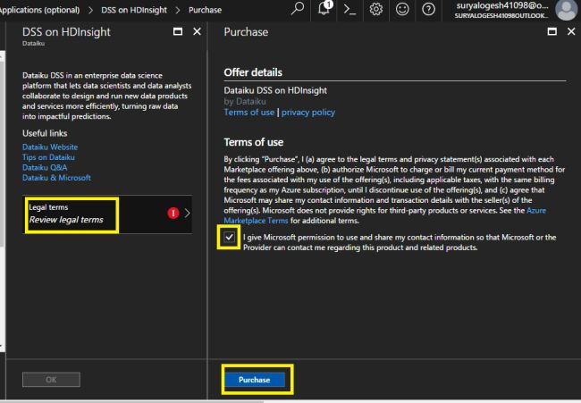This screenshot has width=581, height=403.
Task: Open the Dataiku & Microsoft link
Action: coord(56,178)
